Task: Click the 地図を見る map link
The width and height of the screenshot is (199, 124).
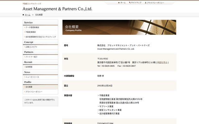Action: coord(162,62)
